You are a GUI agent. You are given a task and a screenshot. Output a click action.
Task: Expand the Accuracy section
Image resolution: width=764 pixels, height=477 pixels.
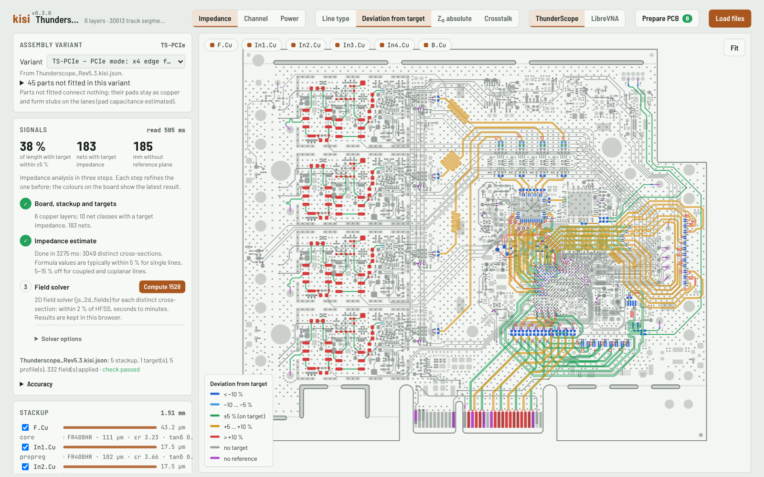coord(36,384)
